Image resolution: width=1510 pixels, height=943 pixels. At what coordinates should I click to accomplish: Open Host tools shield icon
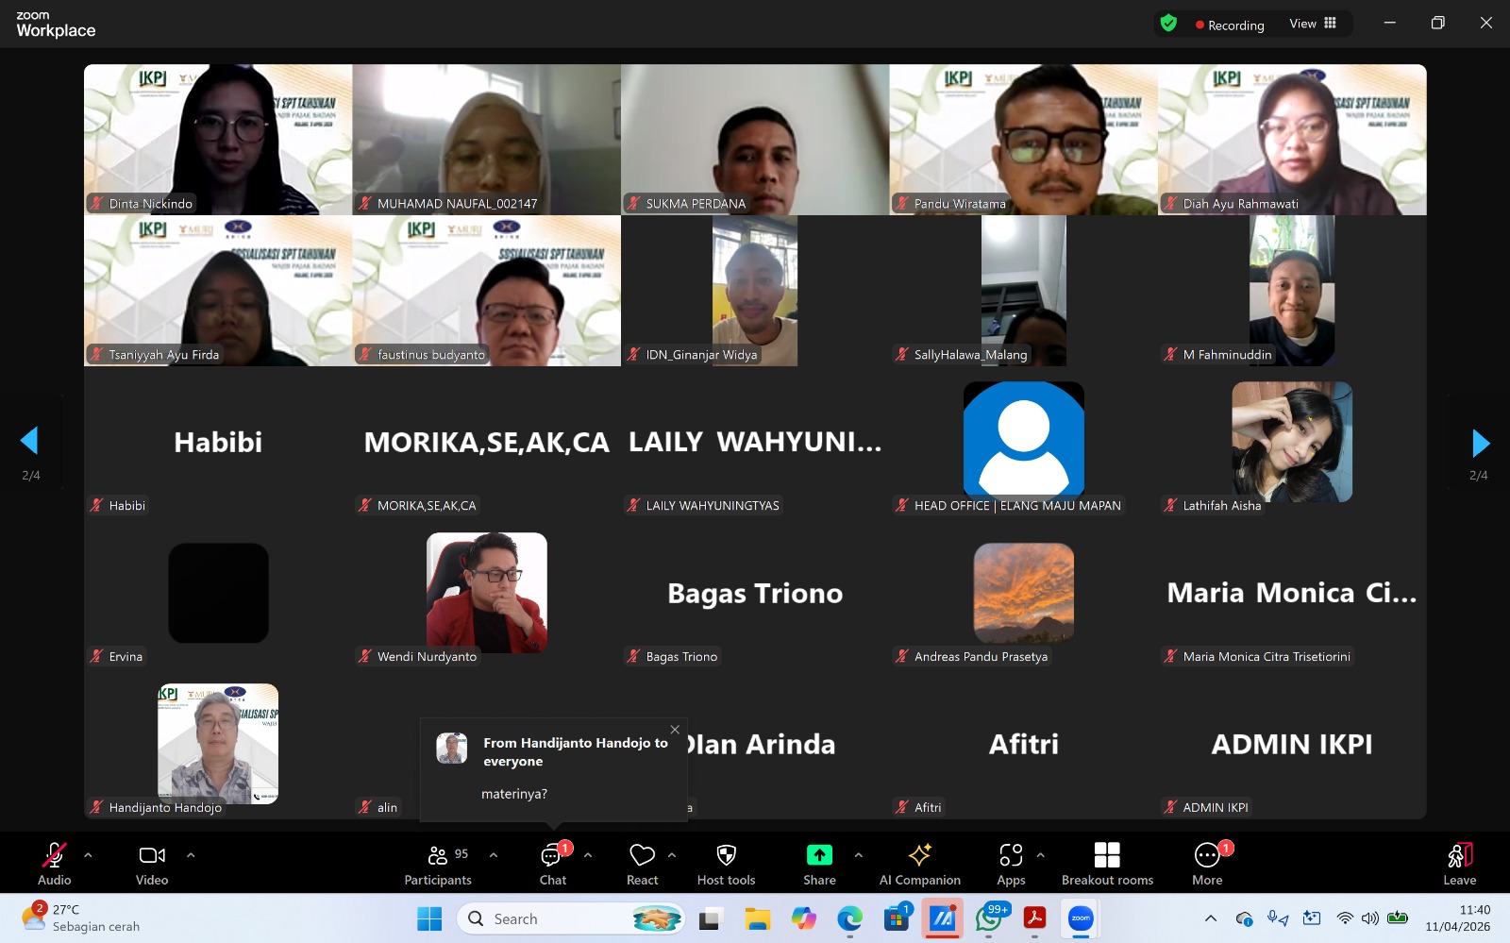click(x=726, y=864)
